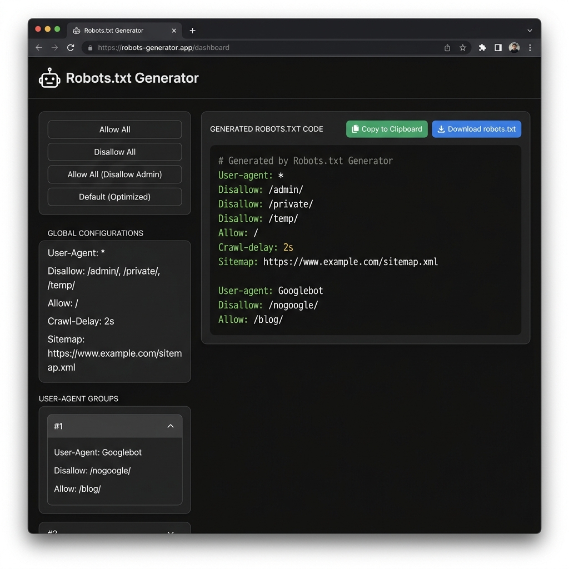Apply the Default (Optimized) preset
Screen dimensions: 569x569
(x=114, y=197)
